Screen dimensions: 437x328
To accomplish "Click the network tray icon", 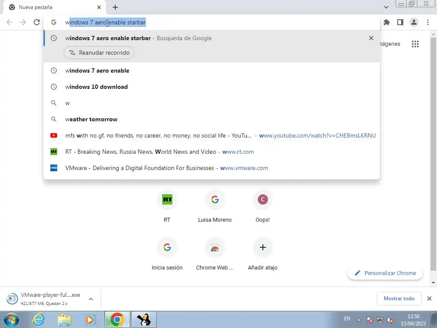I will click(379, 320).
